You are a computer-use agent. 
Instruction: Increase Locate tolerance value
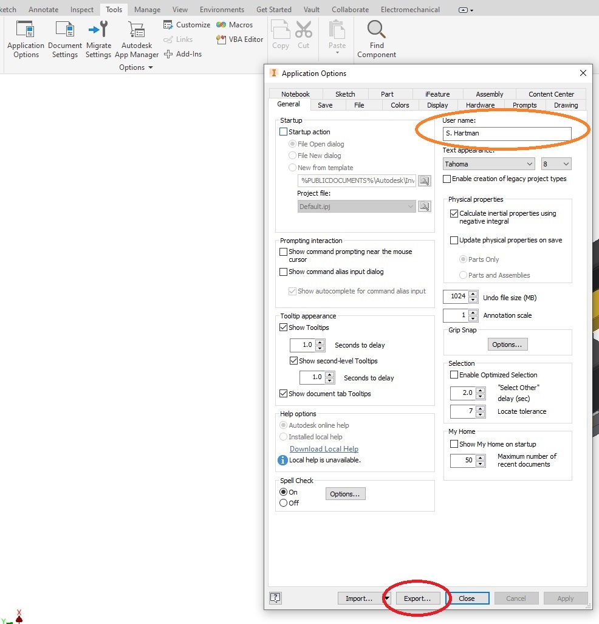(481, 409)
